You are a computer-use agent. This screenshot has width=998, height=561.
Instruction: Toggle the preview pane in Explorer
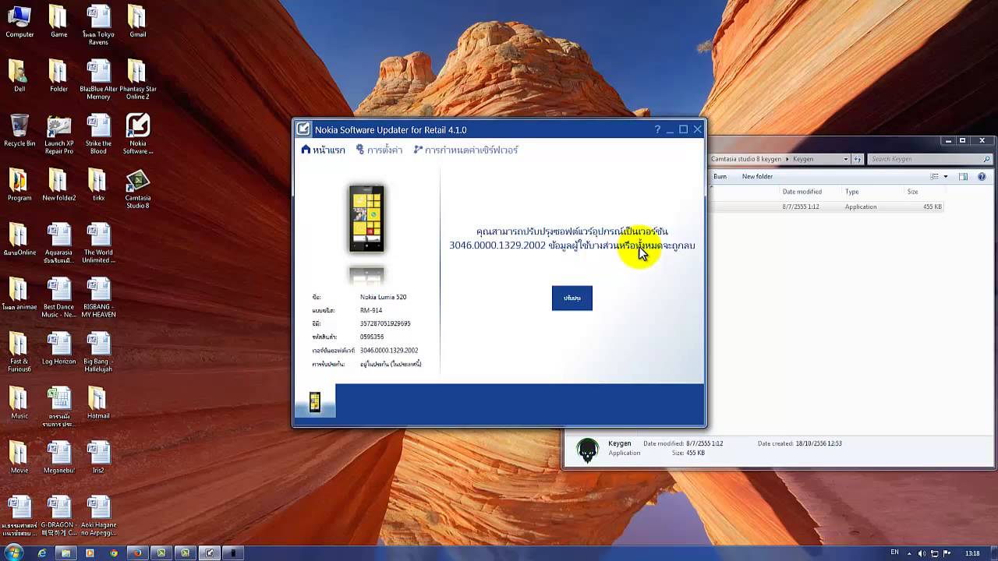(x=963, y=177)
